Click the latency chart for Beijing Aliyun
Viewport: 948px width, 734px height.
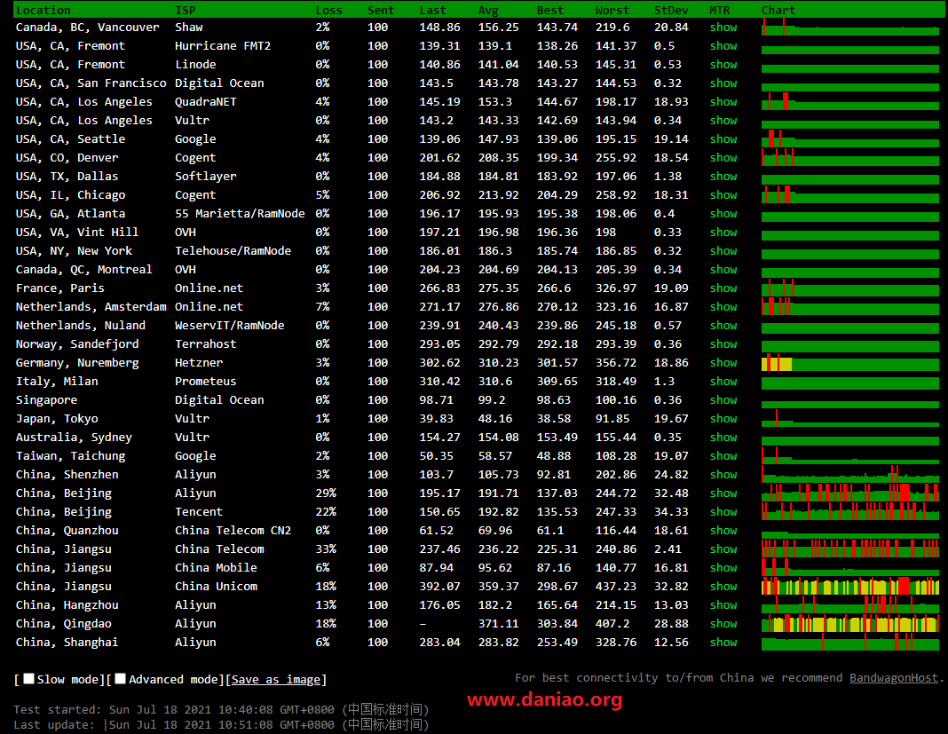pos(850,493)
